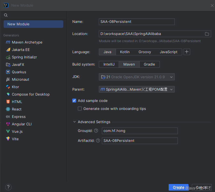Click the Angular CLI icon

point(8,124)
